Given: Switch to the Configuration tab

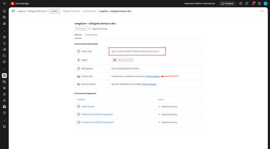Looking at the screenshot, I should [91, 35].
